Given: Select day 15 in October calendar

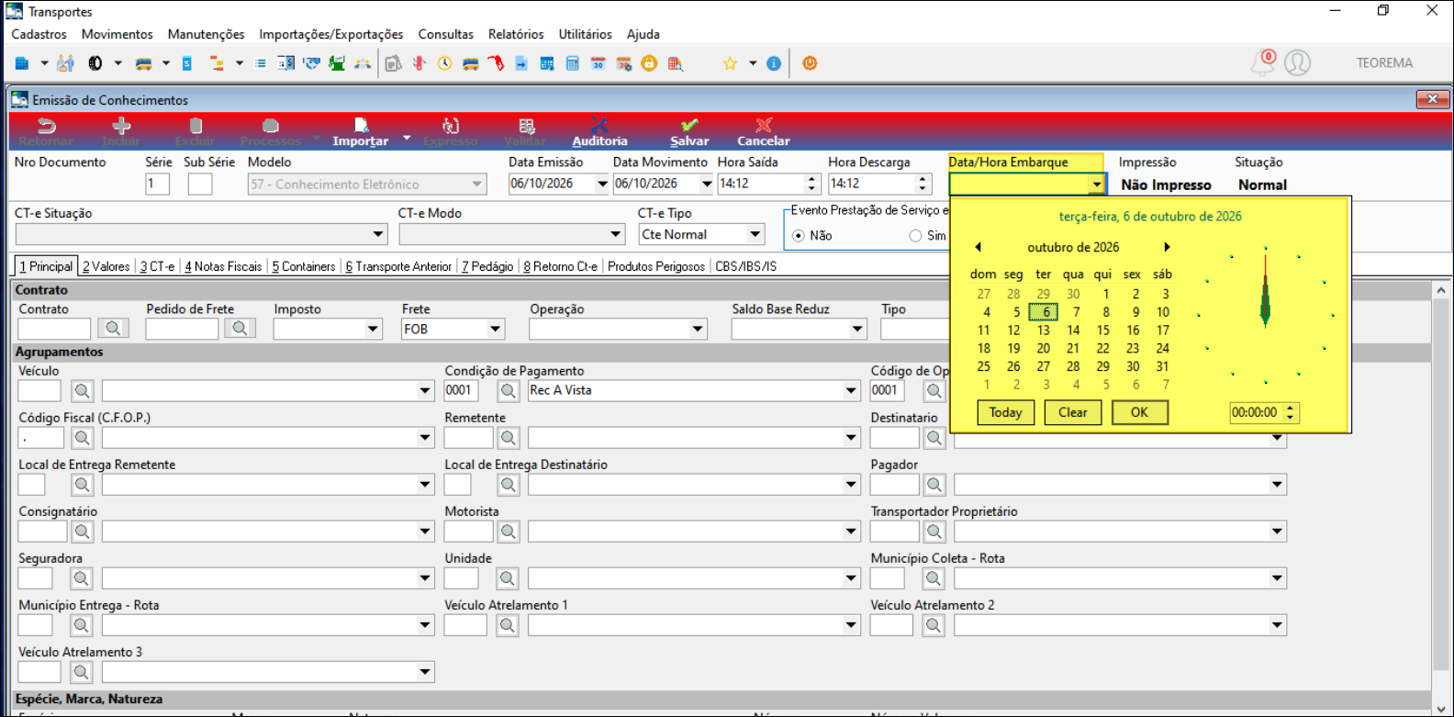Looking at the screenshot, I should [x=1103, y=330].
